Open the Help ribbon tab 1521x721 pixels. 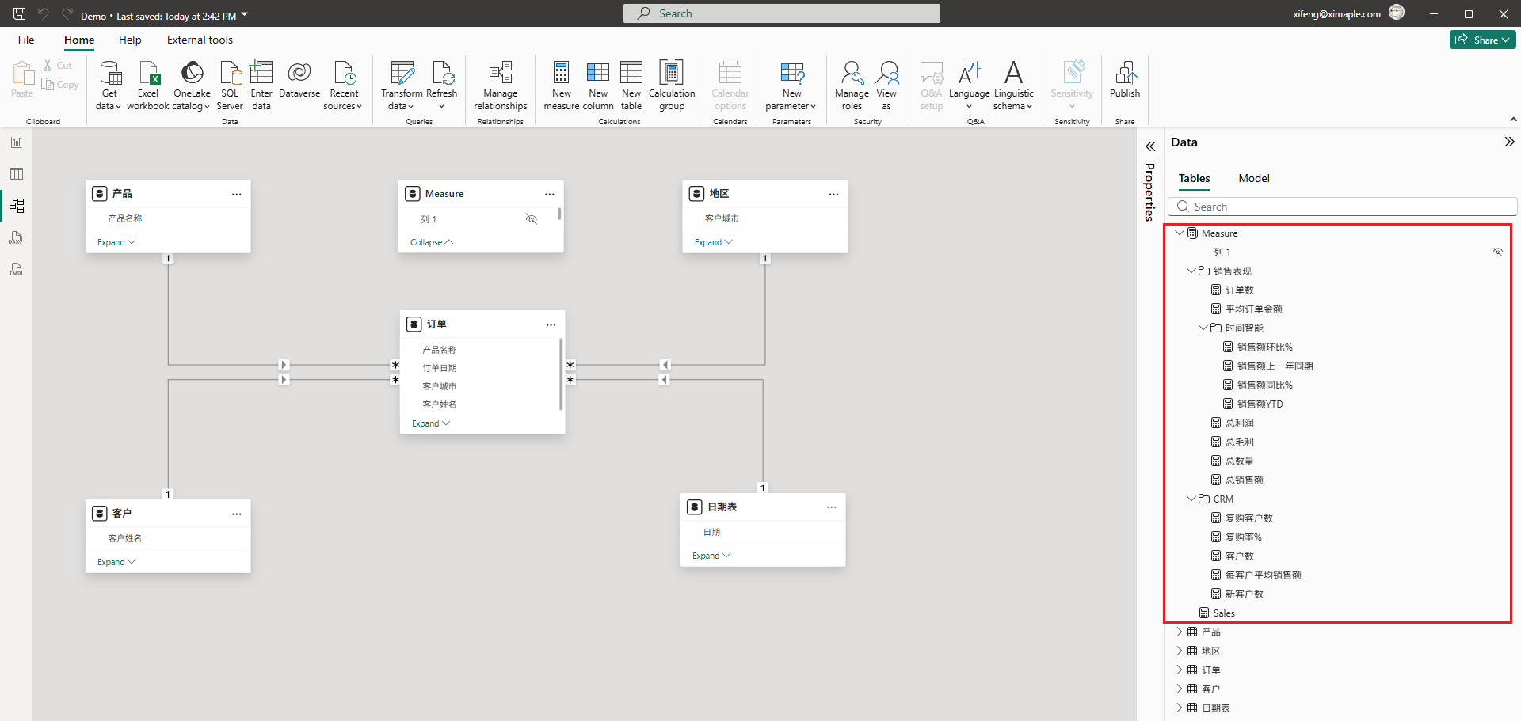130,40
